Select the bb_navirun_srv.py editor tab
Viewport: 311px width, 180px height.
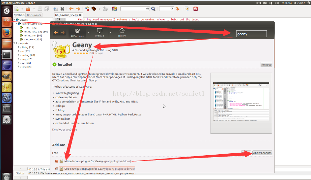pyautogui.click(x=67, y=15)
